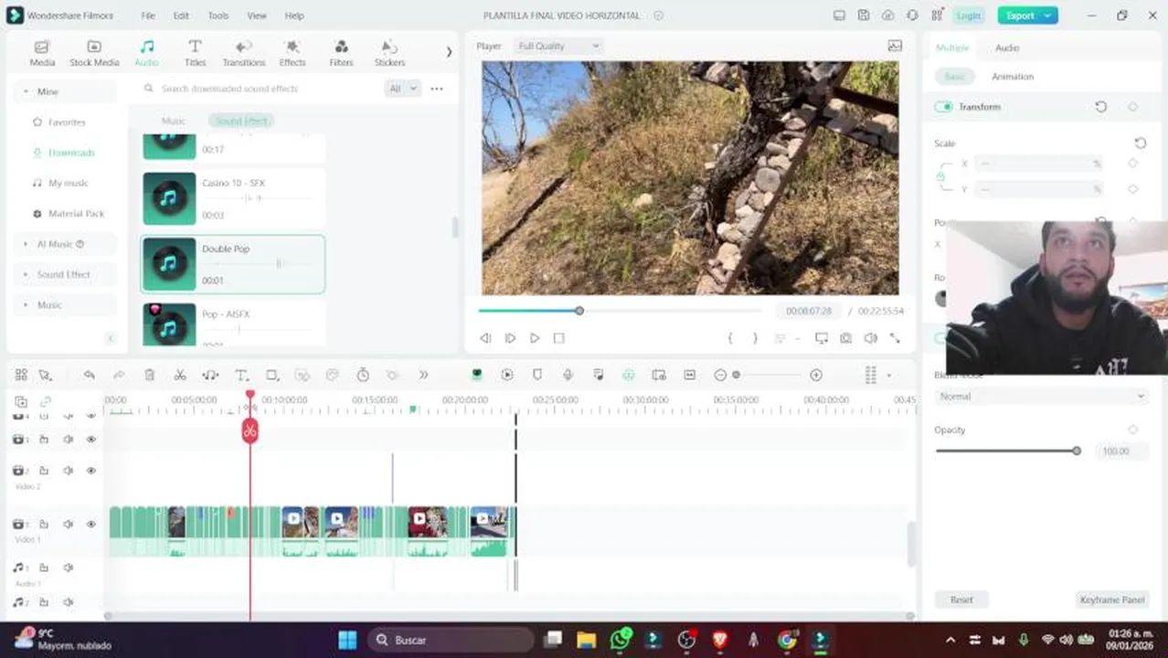Open the Full Quality player dropdown

pos(557,46)
